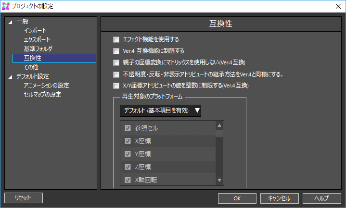The height and width of the screenshot is (208, 346).
Task: Open the その他 settings page
Action: pyautogui.click(x=31, y=67)
